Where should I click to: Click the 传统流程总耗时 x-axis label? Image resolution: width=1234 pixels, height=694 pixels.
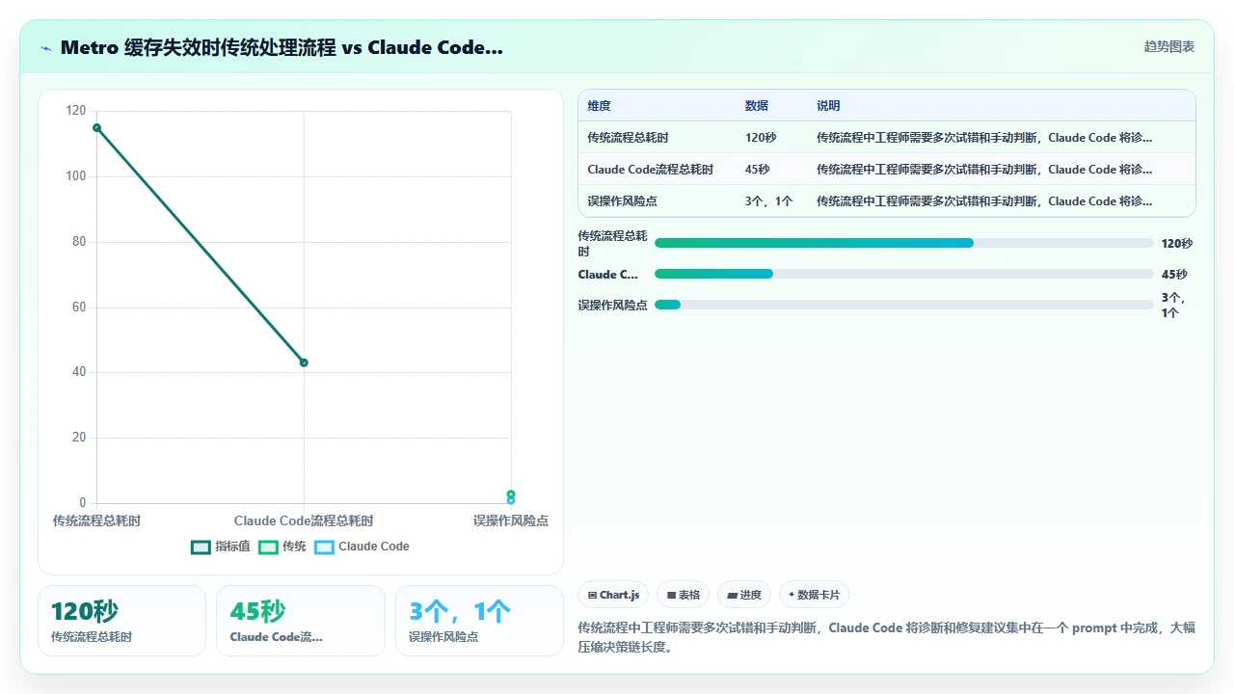point(96,520)
